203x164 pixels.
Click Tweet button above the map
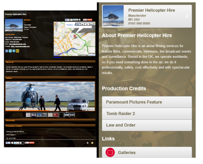[x=76, y=20]
